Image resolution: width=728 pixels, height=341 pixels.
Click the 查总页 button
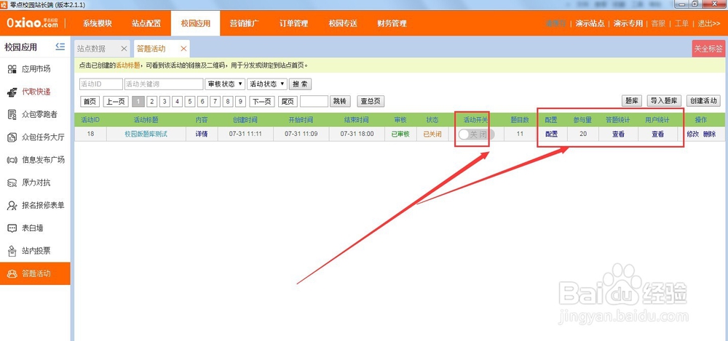pos(371,101)
